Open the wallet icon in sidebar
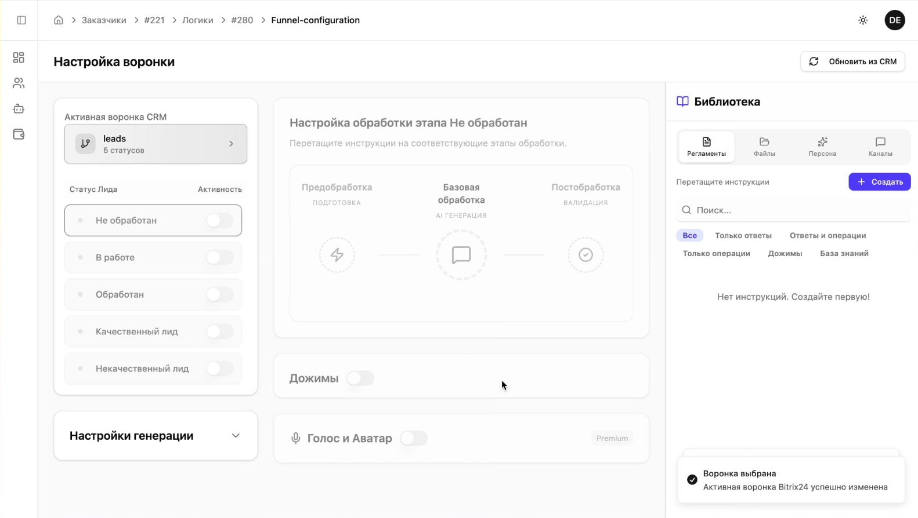 [19, 134]
